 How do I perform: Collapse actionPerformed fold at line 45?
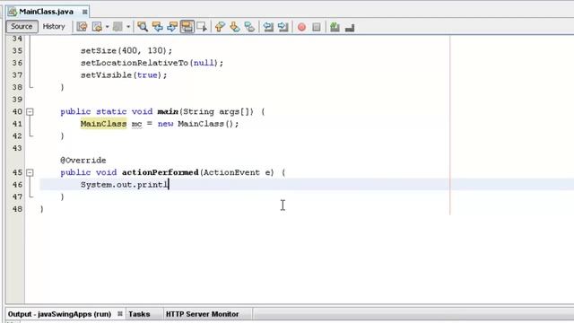(x=30, y=172)
